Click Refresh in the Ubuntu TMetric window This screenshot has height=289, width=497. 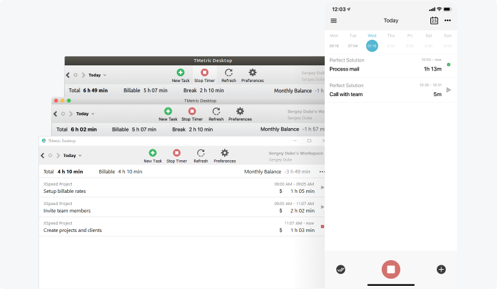(x=229, y=76)
